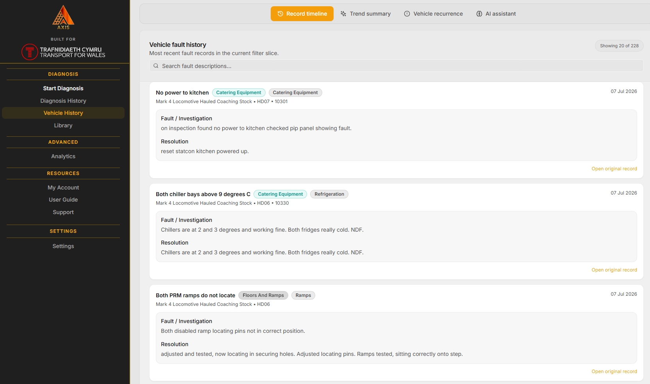Click the No power to kitchen title
650x384 pixels.
[182, 93]
